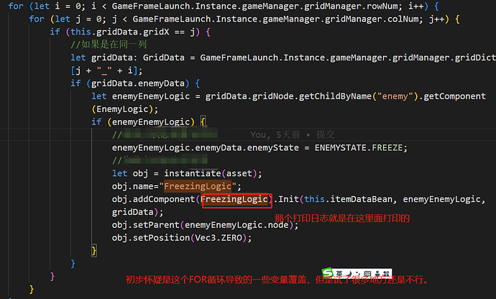Click the instantiate function call
Viewport: 496px width, 299px height.
[x=193, y=173]
